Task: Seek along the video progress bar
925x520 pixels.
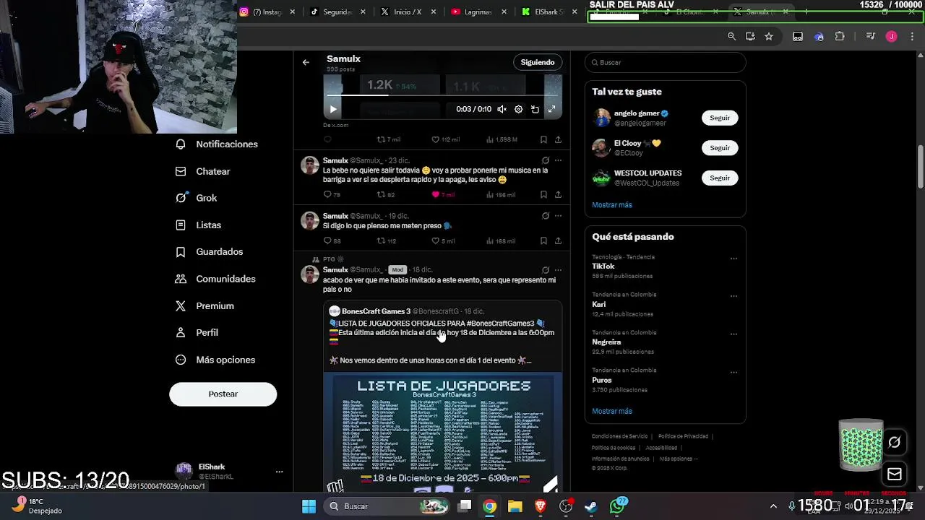Action: click(442, 95)
